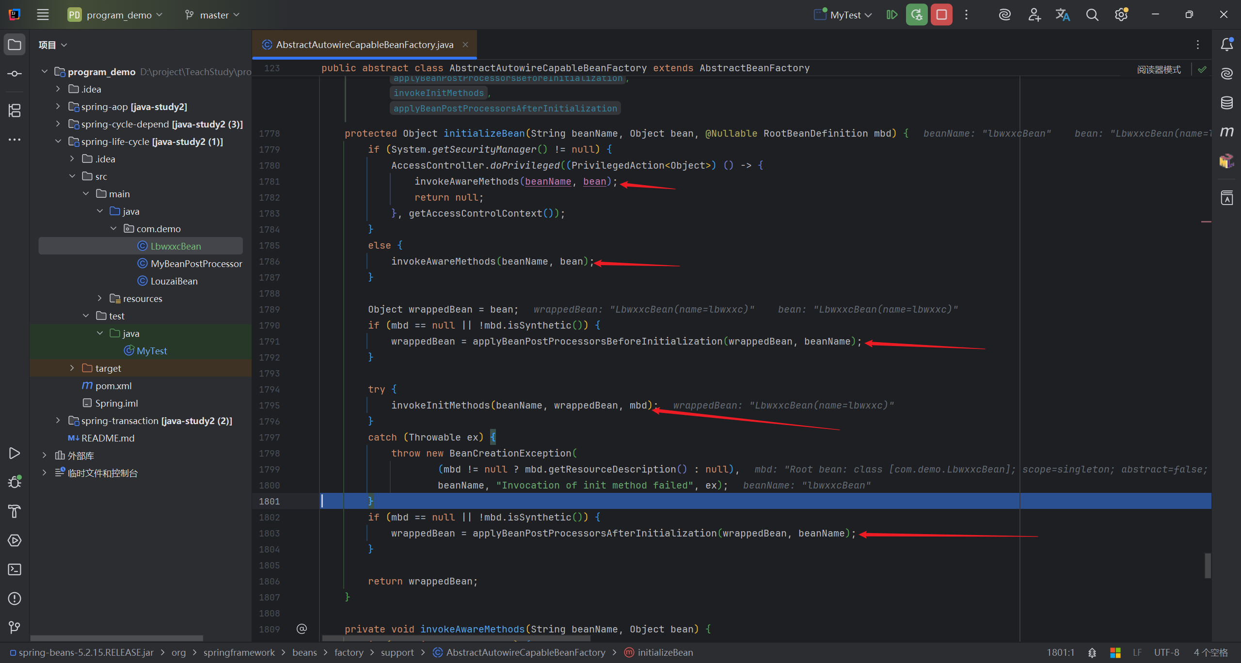Toggle the Problems tool window icon
Image resolution: width=1241 pixels, height=663 pixels.
click(x=15, y=598)
